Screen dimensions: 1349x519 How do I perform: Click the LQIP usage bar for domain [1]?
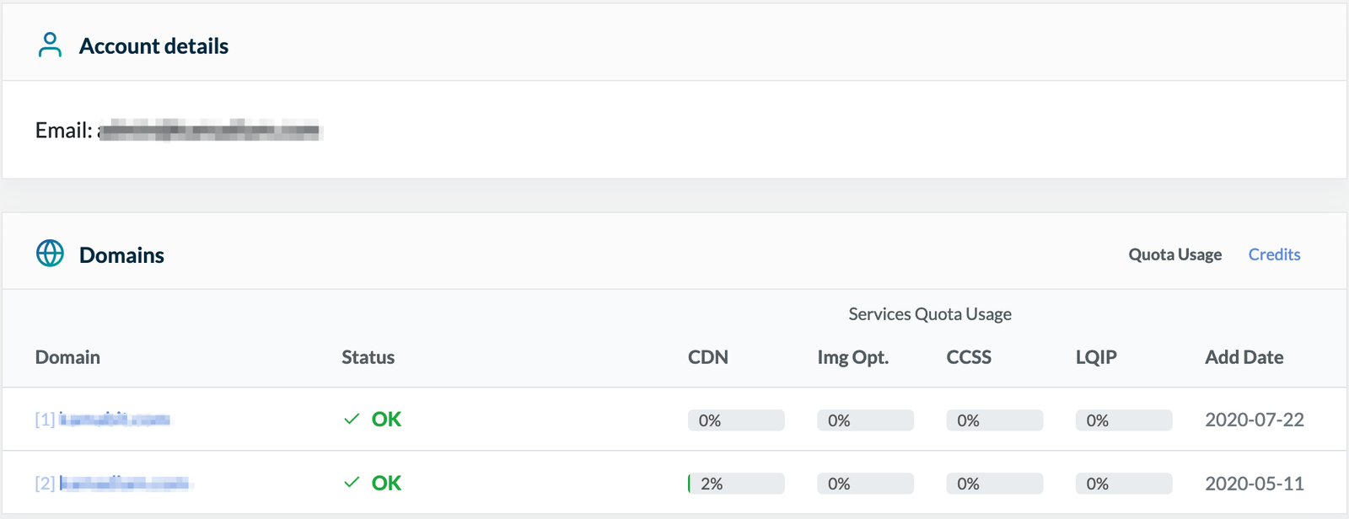pos(1123,420)
